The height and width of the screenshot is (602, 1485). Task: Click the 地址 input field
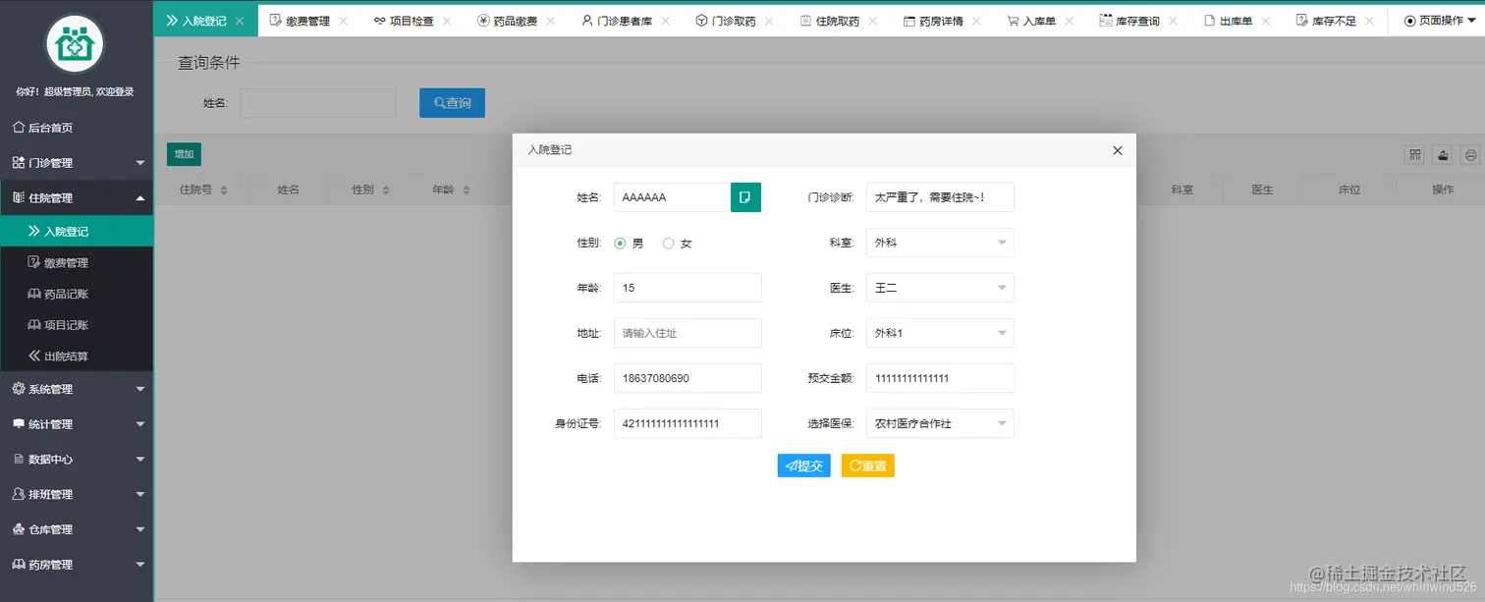coord(687,333)
